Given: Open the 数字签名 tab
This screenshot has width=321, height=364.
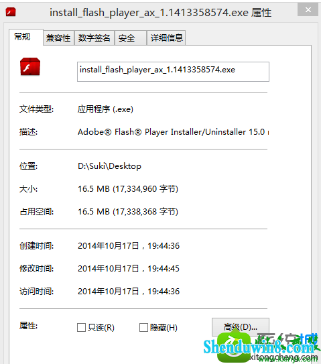Looking at the screenshot, I should point(94,38).
